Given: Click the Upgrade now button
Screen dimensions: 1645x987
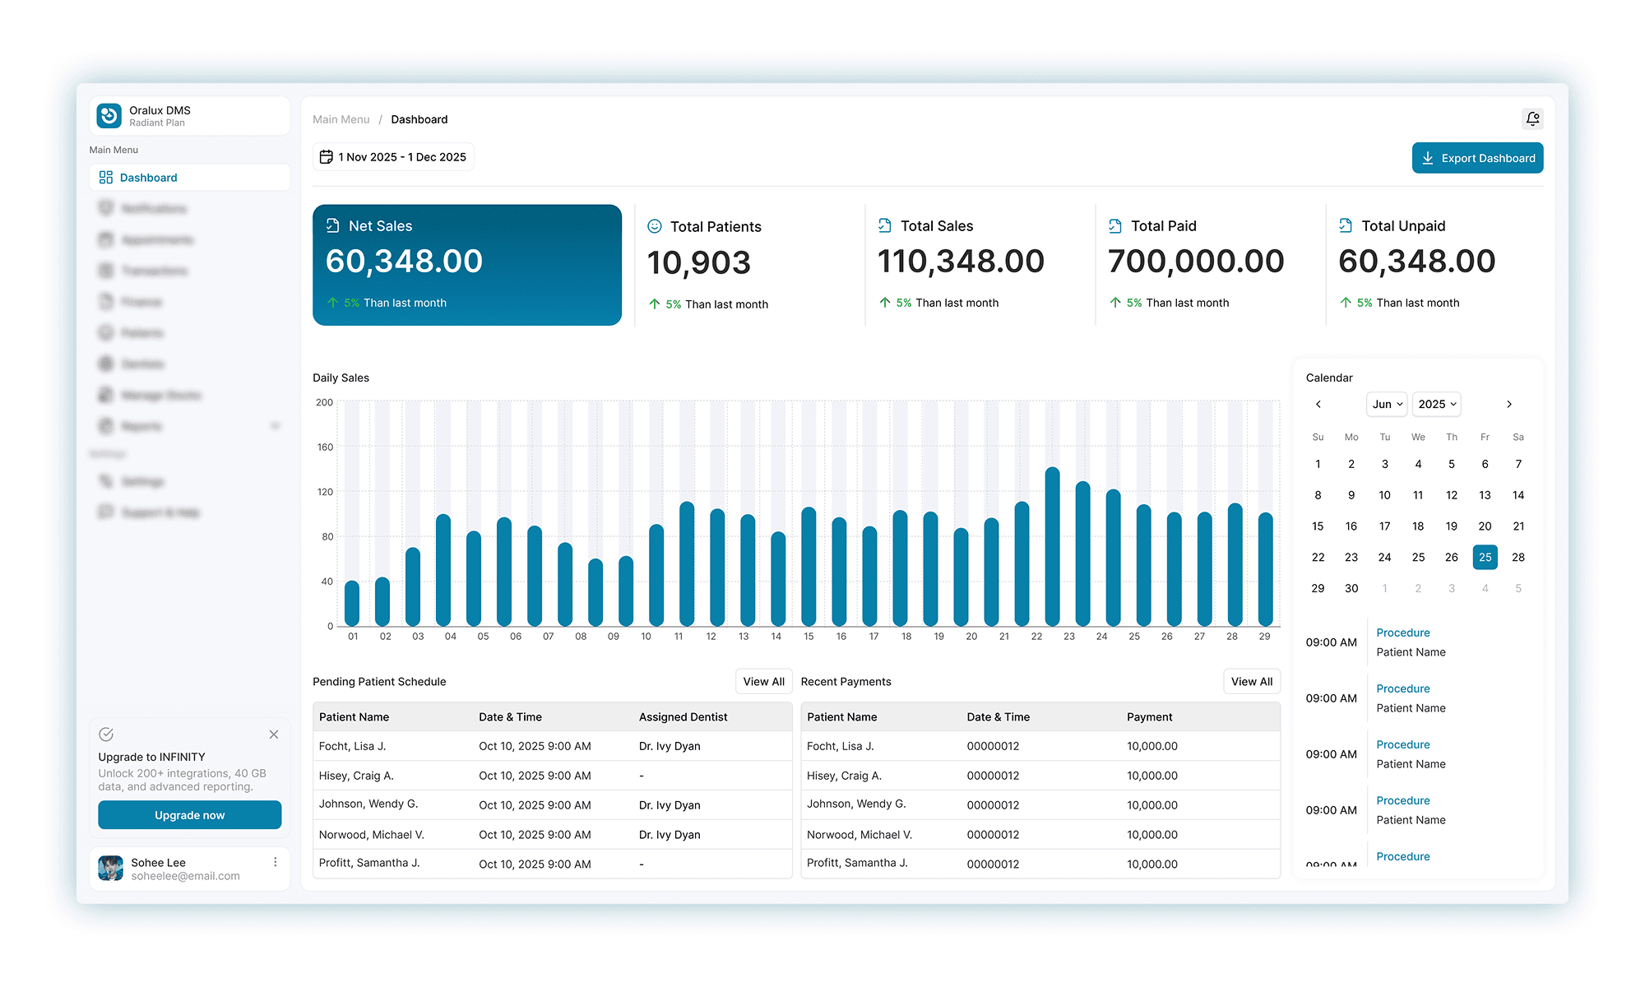Looking at the screenshot, I should [x=189, y=815].
